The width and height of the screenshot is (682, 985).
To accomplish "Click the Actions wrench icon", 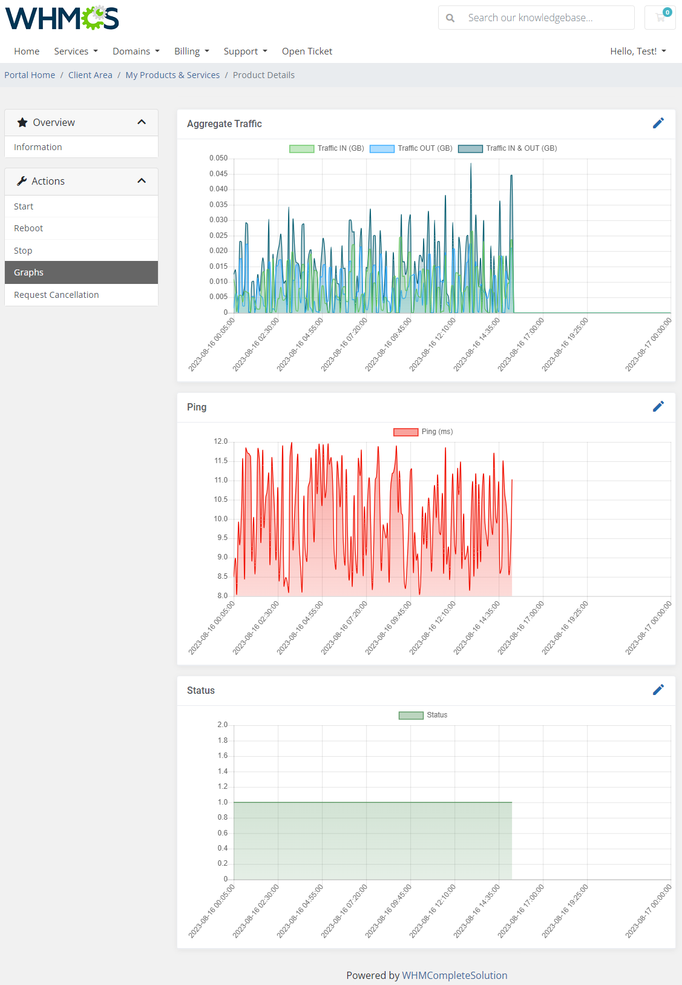I will point(22,181).
